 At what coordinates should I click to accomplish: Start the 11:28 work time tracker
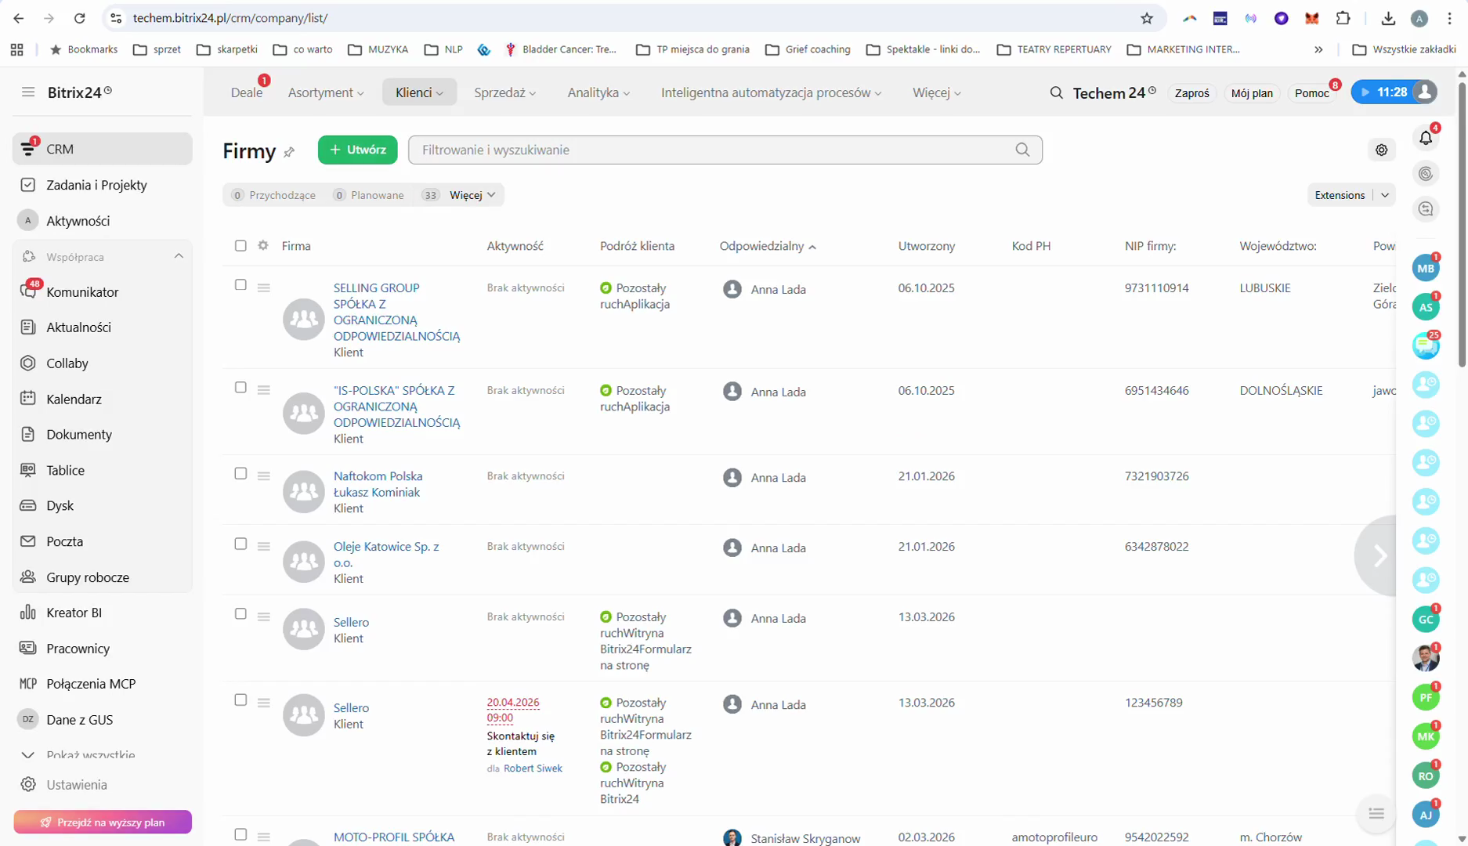1383,92
